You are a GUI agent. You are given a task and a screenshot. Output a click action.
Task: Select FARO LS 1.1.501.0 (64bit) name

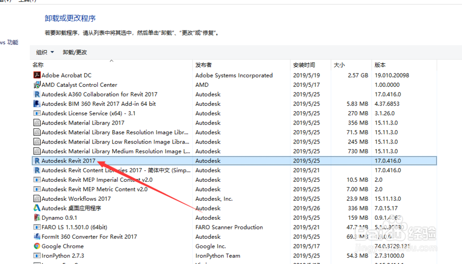74,227
